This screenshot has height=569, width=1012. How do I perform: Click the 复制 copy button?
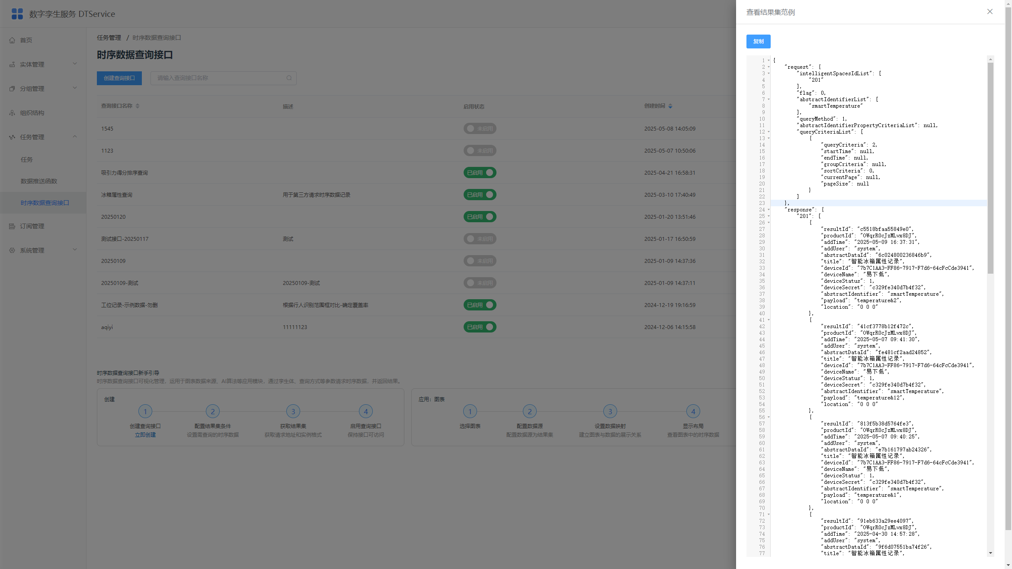758,42
